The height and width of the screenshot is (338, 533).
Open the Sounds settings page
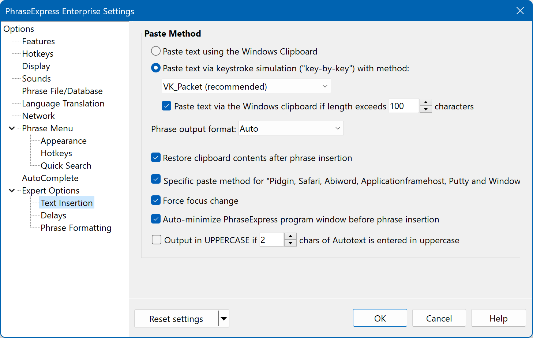(x=36, y=79)
